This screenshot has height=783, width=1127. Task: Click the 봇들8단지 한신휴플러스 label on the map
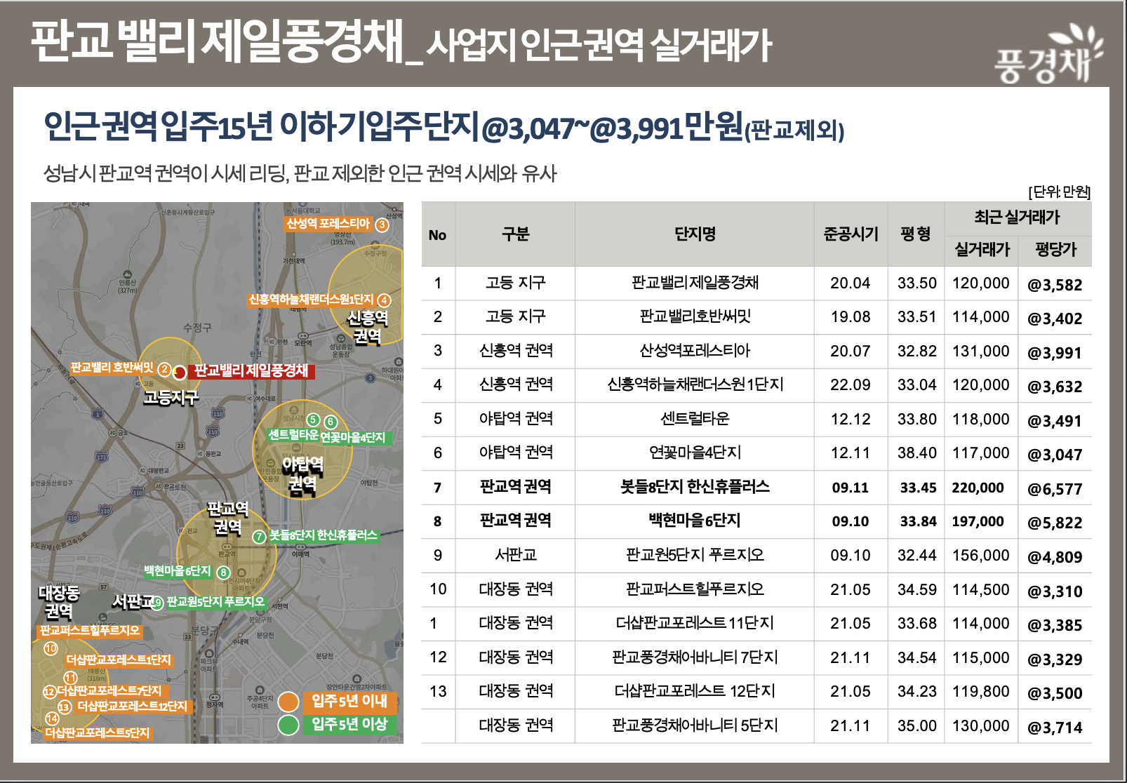click(x=324, y=535)
